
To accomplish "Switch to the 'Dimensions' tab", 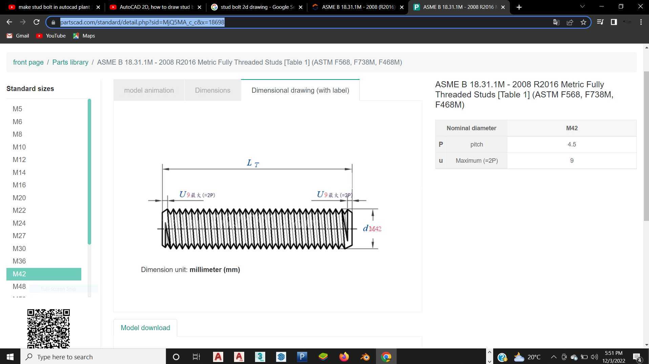I will 212,90.
